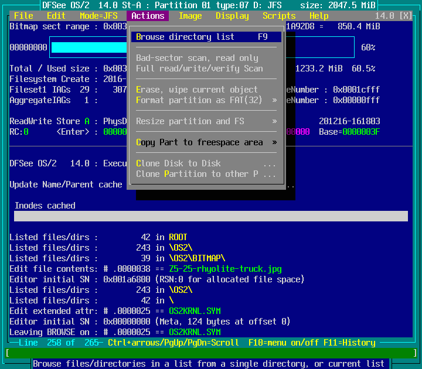Click the Inodes cached progress bar
The image size is (422, 369).
click(x=211, y=216)
